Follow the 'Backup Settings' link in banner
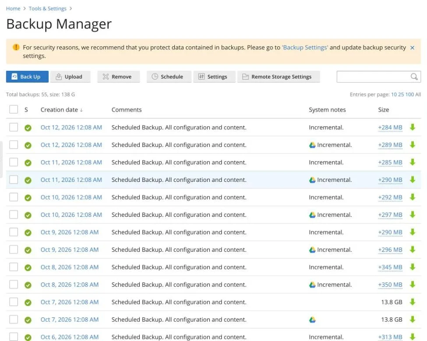Image resolution: width=427 pixels, height=341 pixels. [x=305, y=48]
